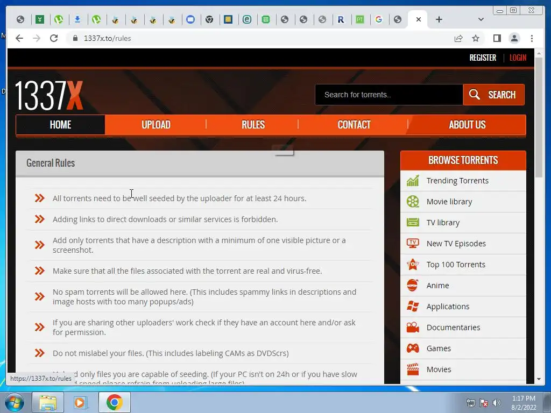Open the Chrome profile avatar
The width and height of the screenshot is (551, 413).
[x=514, y=38]
